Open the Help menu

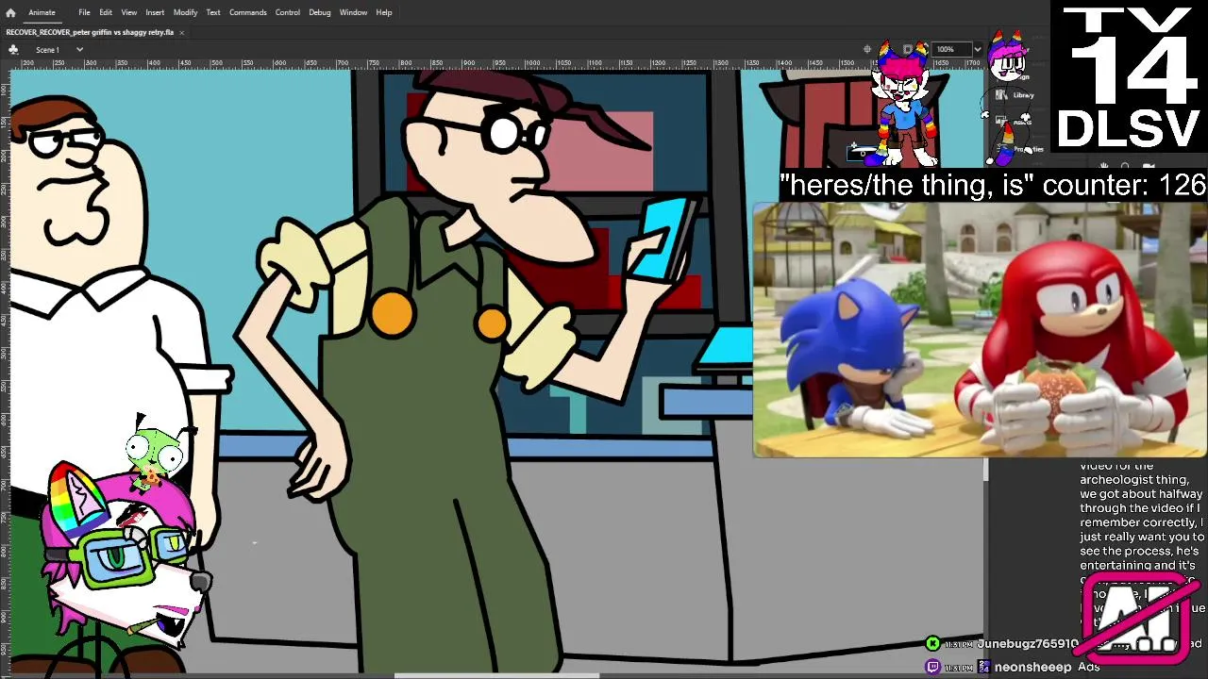pyautogui.click(x=384, y=12)
